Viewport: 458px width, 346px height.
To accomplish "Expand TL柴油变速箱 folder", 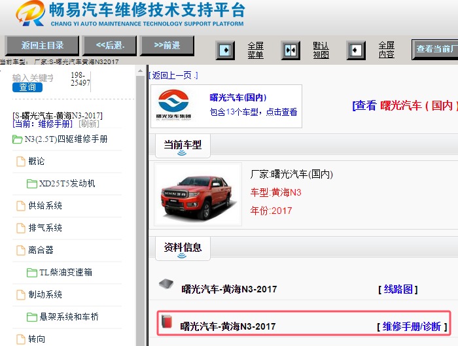I will [x=65, y=273].
